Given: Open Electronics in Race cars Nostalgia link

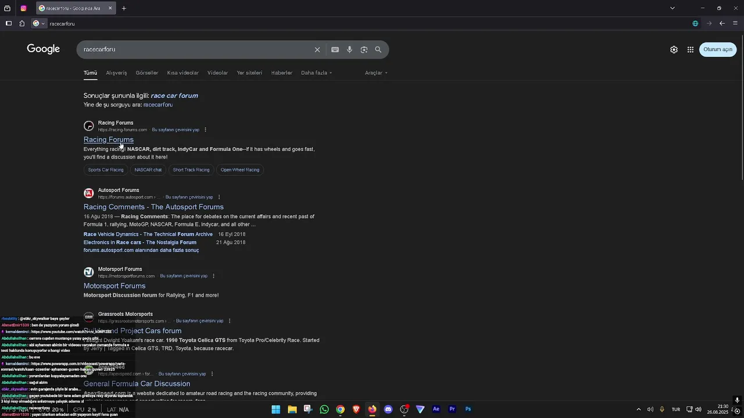Looking at the screenshot, I should pyautogui.click(x=140, y=242).
